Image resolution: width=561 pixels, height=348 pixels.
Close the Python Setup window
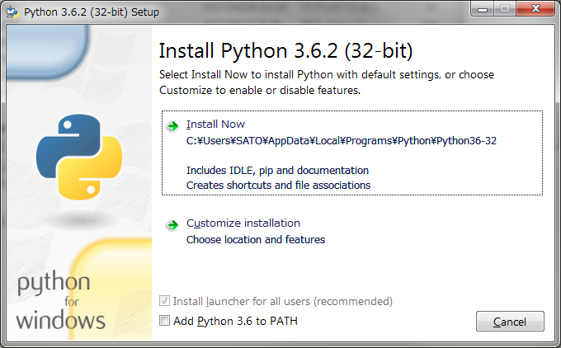click(535, 9)
